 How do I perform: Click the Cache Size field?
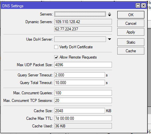coord(80,111)
